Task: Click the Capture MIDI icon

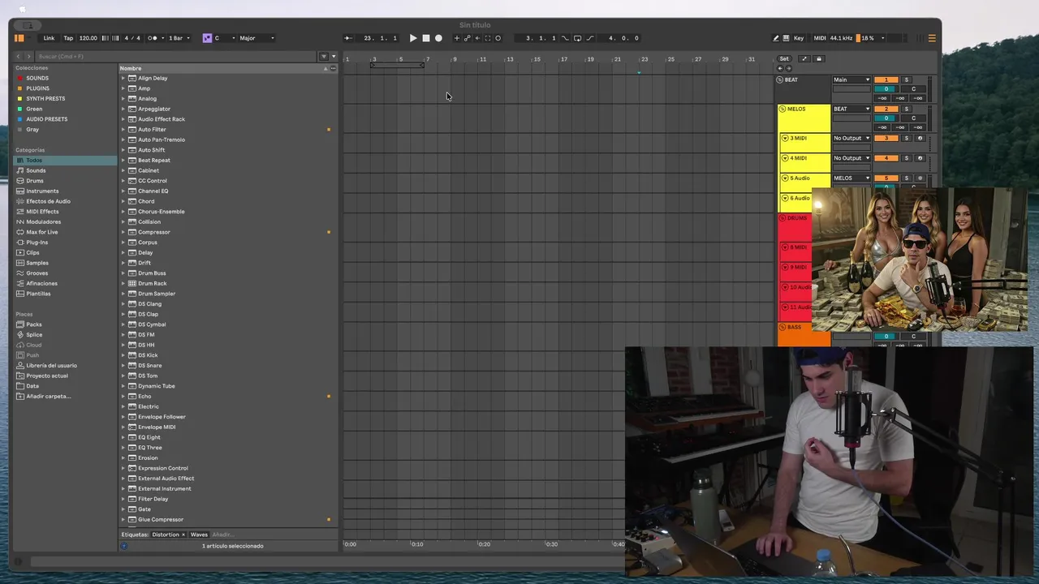Action: click(x=488, y=38)
